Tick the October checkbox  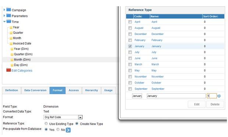tap(130, 83)
